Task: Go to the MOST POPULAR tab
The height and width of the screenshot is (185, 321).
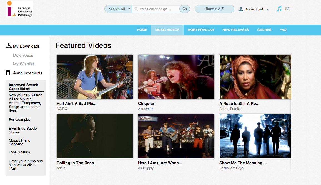Action: tap(201, 30)
